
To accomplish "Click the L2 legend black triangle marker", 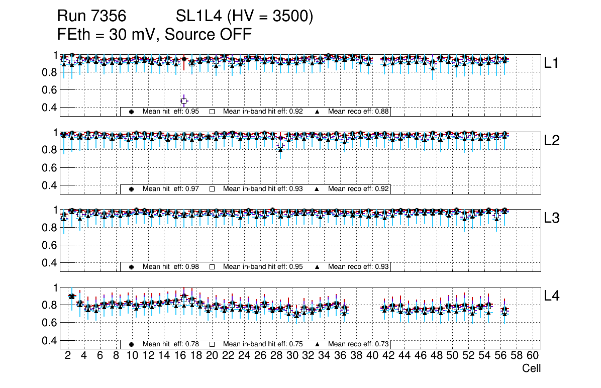I will [x=317, y=189].
